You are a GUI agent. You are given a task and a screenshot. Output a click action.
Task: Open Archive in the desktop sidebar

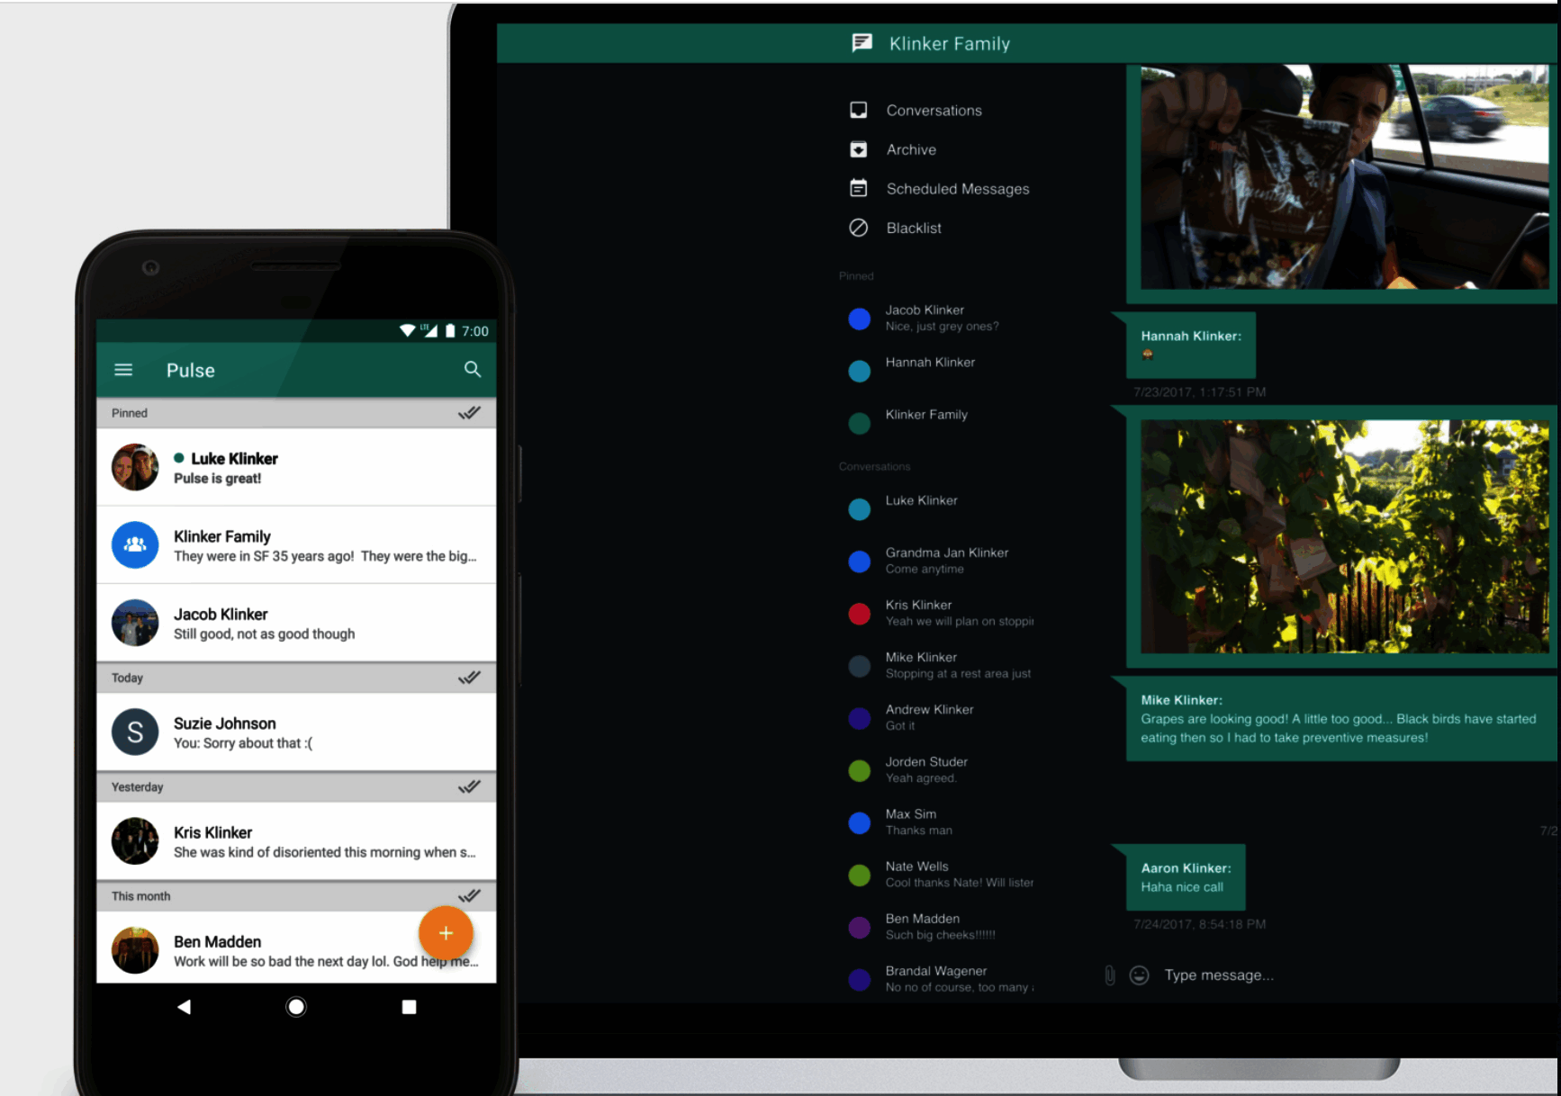pyautogui.click(x=911, y=149)
